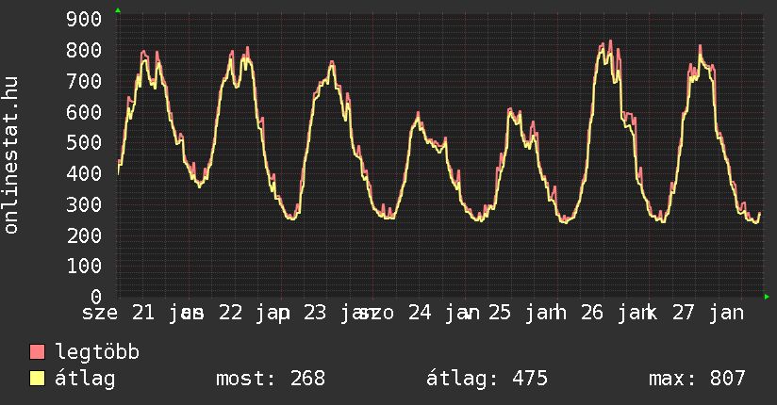Open the onlinestat.hu vertical label
This screenshot has height=405, width=777.
12,156
